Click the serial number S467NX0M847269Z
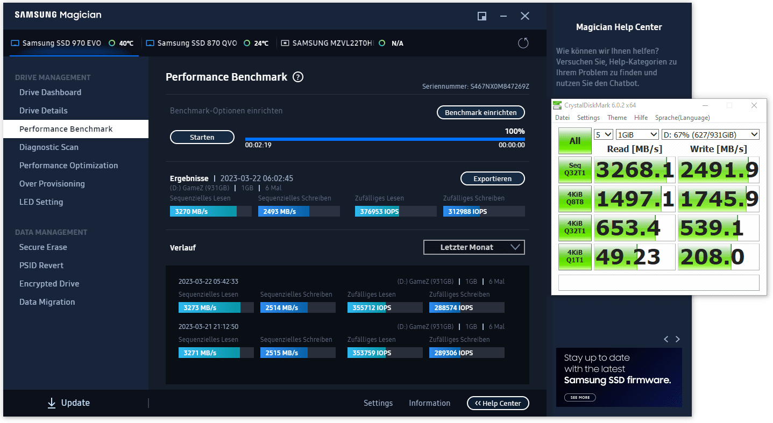The image size is (773, 423). 500,87
